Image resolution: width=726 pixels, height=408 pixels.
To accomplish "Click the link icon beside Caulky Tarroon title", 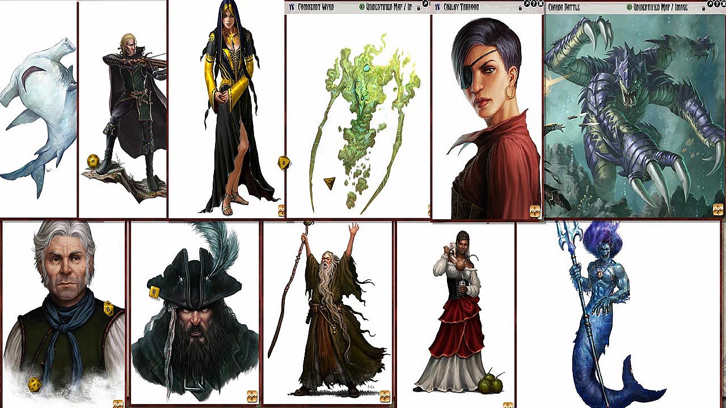I will tap(438, 7).
